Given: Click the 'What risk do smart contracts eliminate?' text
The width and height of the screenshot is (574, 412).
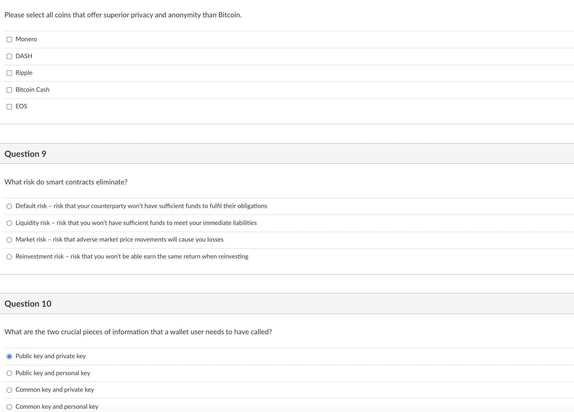Looking at the screenshot, I should click(66, 182).
